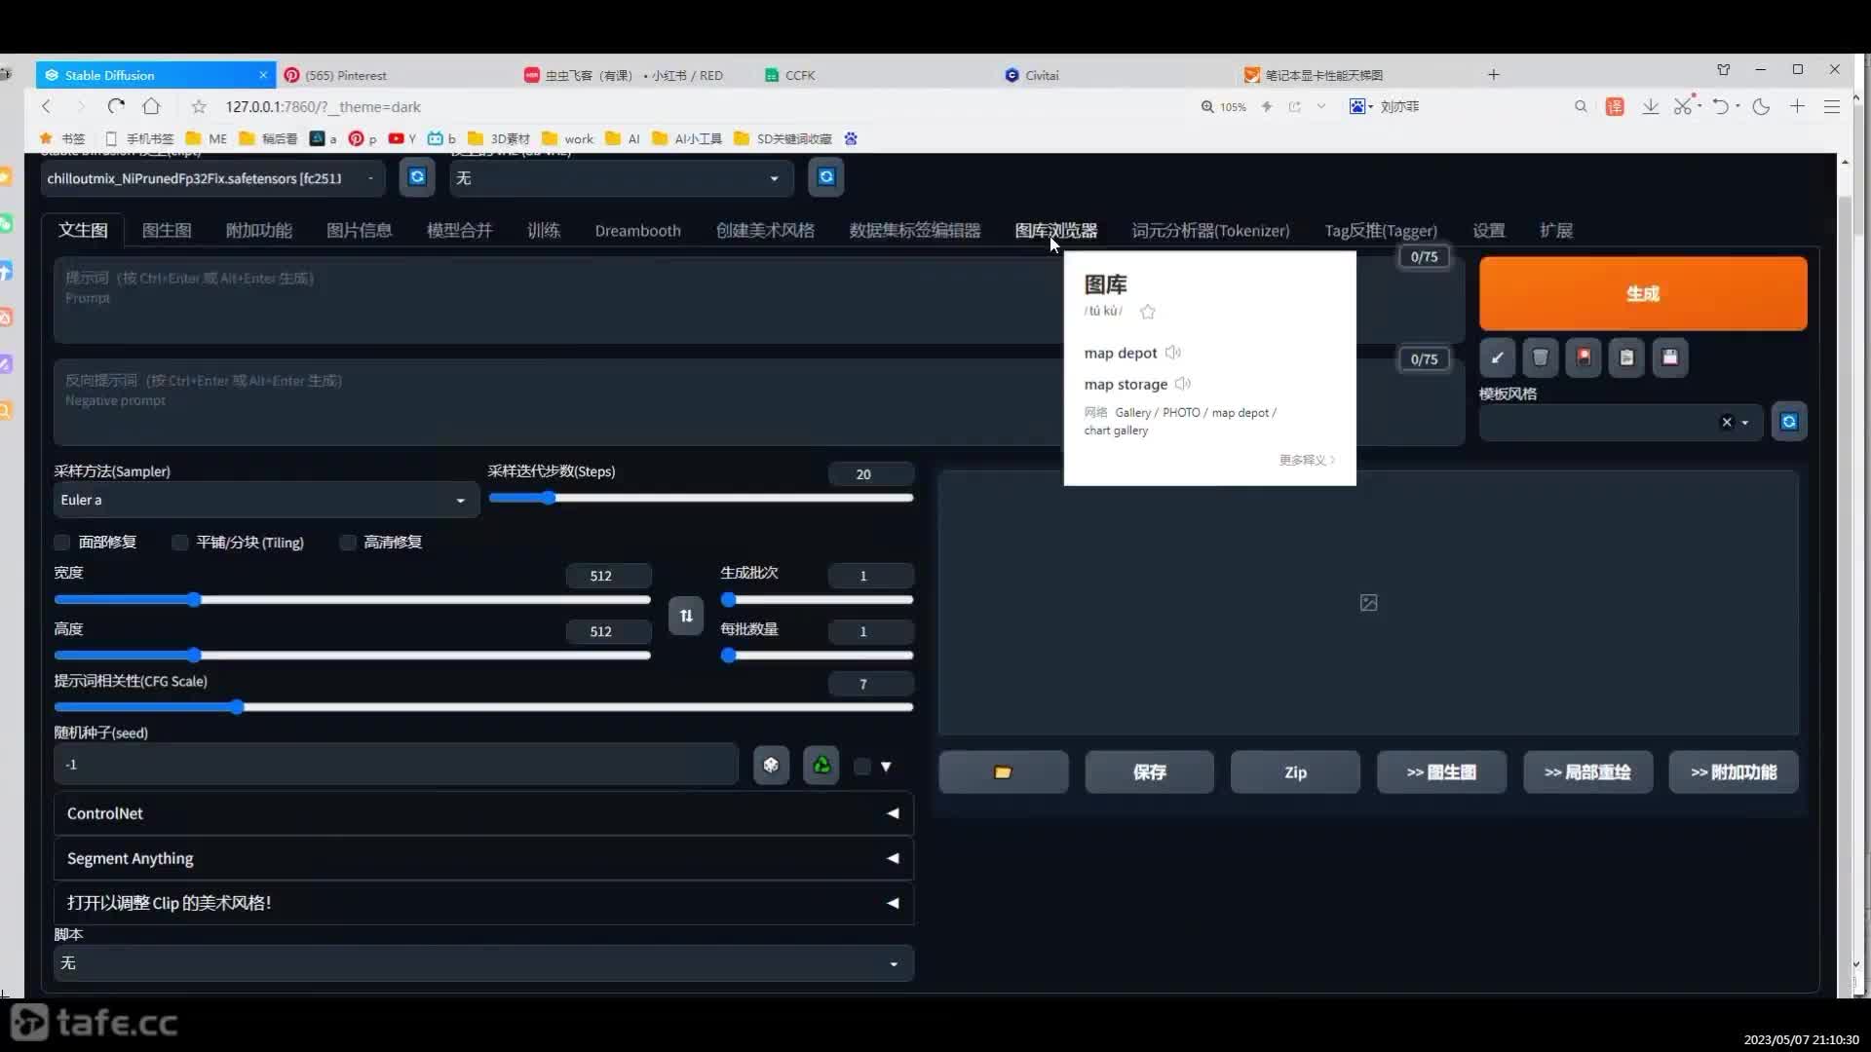Image resolution: width=1871 pixels, height=1052 pixels.
Task: Enable 面部修复 face restoration checkbox
Action: tap(62, 543)
